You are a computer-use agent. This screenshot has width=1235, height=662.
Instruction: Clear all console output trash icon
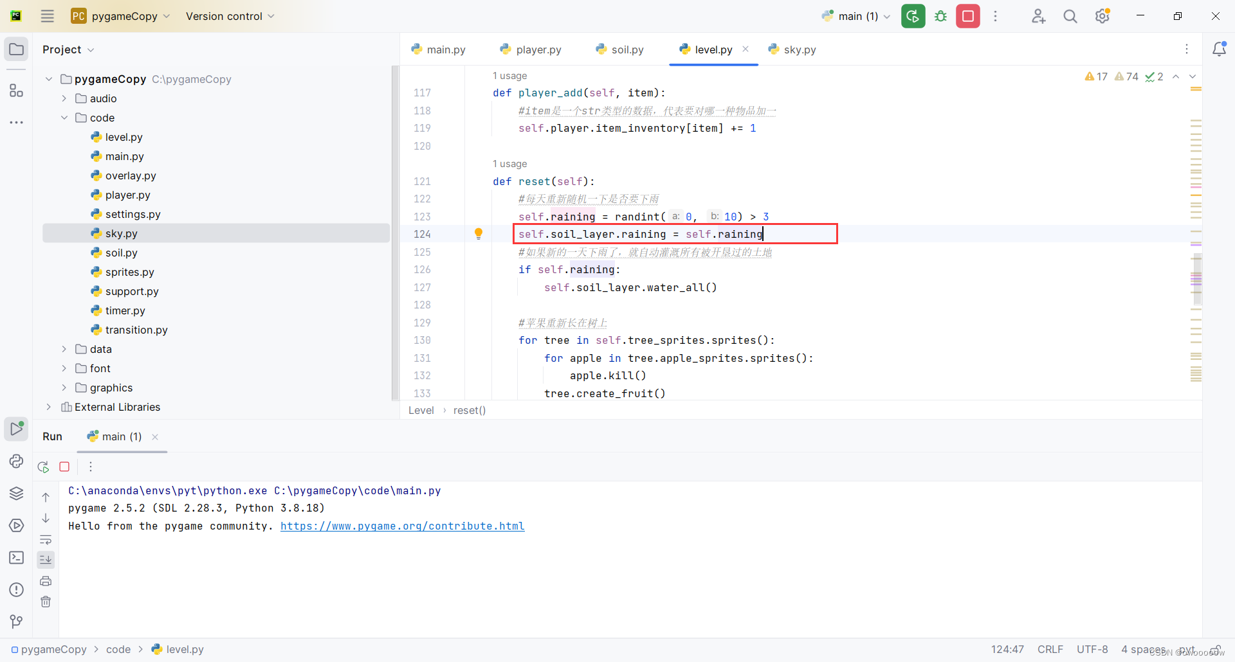(46, 602)
